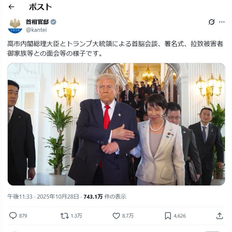Screen dimensions: 232x232
Task: Click the 4,626 bookmarks count
Action: click(x=179, y=216)
